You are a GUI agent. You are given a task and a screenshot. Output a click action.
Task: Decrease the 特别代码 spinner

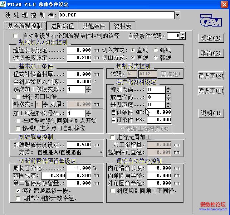168,91
